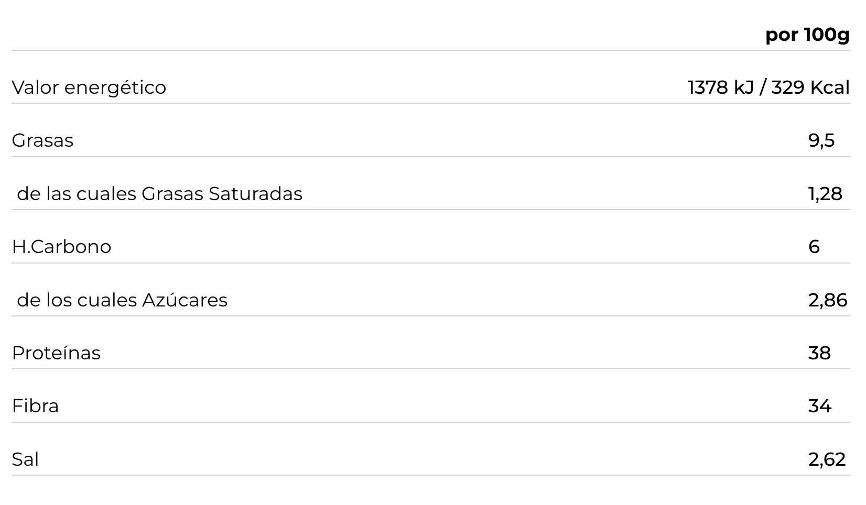Viewport: 866px width, 505px height.
Task: Click the bottom divider line under Sal row
Action: pyautogui.click(x=430, y=475)
